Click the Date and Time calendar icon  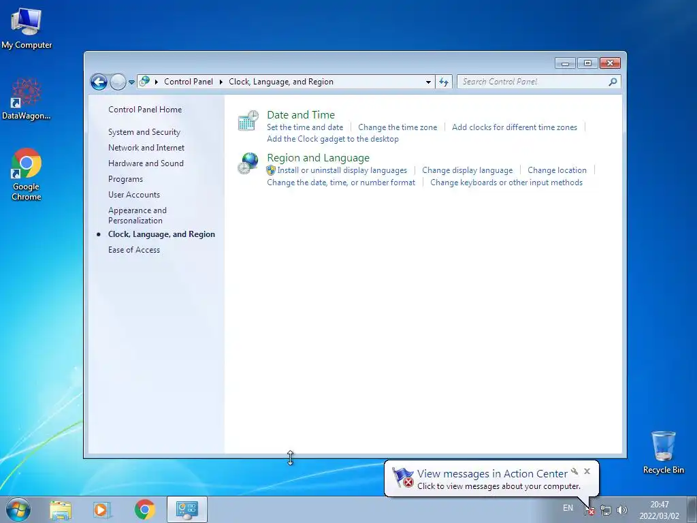point(248,121)
